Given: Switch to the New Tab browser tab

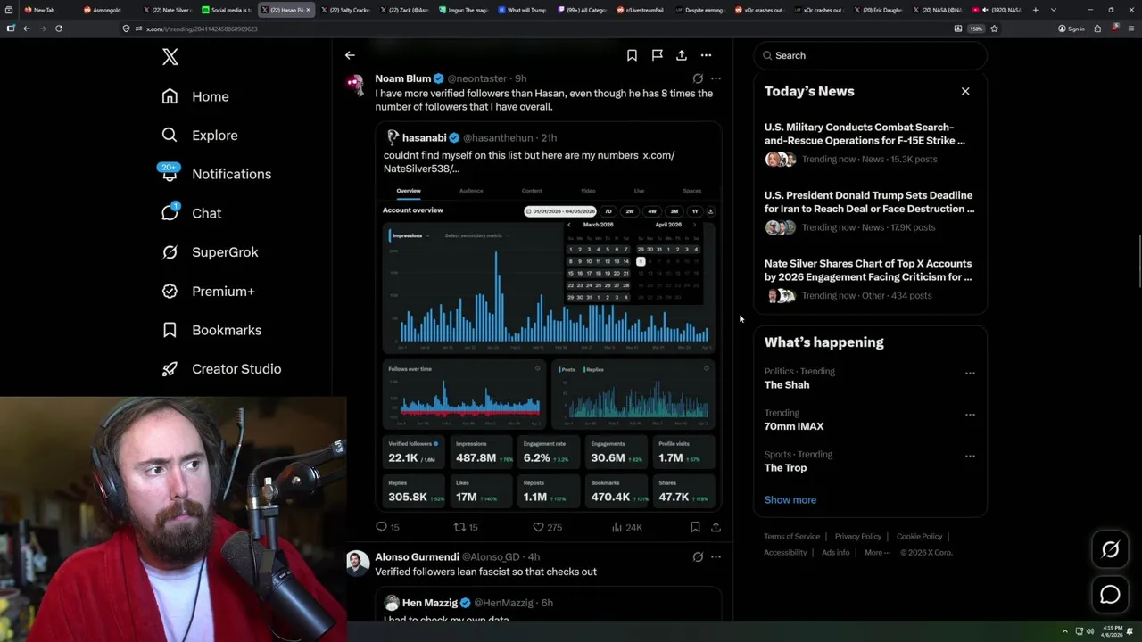Looking at the screenshot, I should click(44, 10).
